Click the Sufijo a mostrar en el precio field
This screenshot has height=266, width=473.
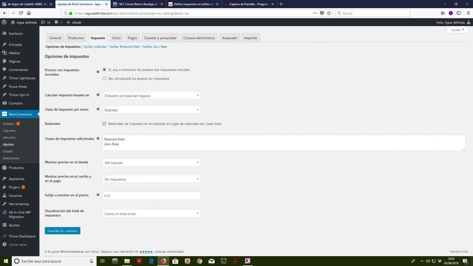pyautogui.click(x=151, y=196)
